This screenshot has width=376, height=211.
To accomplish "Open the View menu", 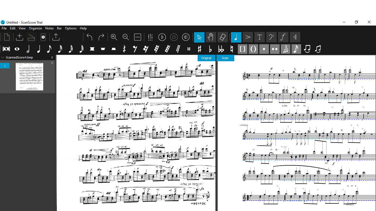I will [22, 28].
